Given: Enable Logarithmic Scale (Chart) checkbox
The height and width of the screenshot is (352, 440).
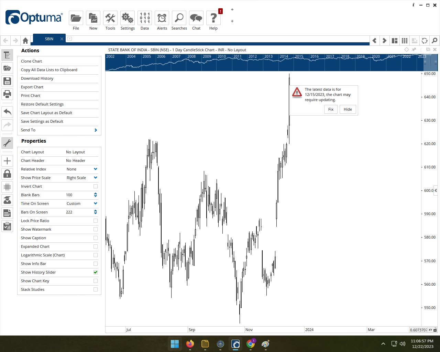Looking at the screenshot, I should point(96,255).
